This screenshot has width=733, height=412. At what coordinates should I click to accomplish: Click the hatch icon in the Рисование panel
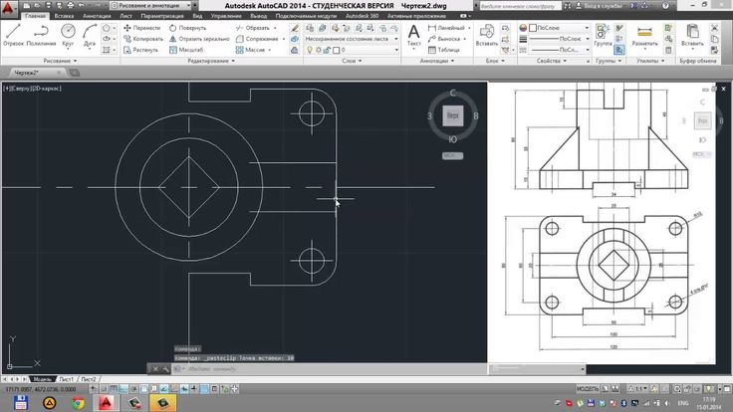coord(107,50)
